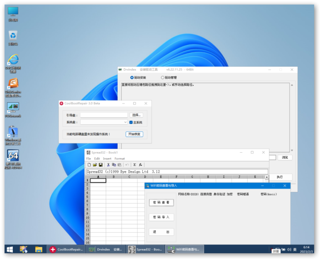Click the Open file icon in Spread32
The width and height of the screenshot is (321, 260).
click(95, 165)
